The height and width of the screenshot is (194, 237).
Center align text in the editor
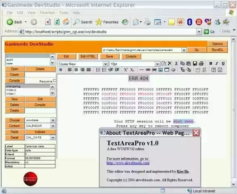[x=76, y=70]
